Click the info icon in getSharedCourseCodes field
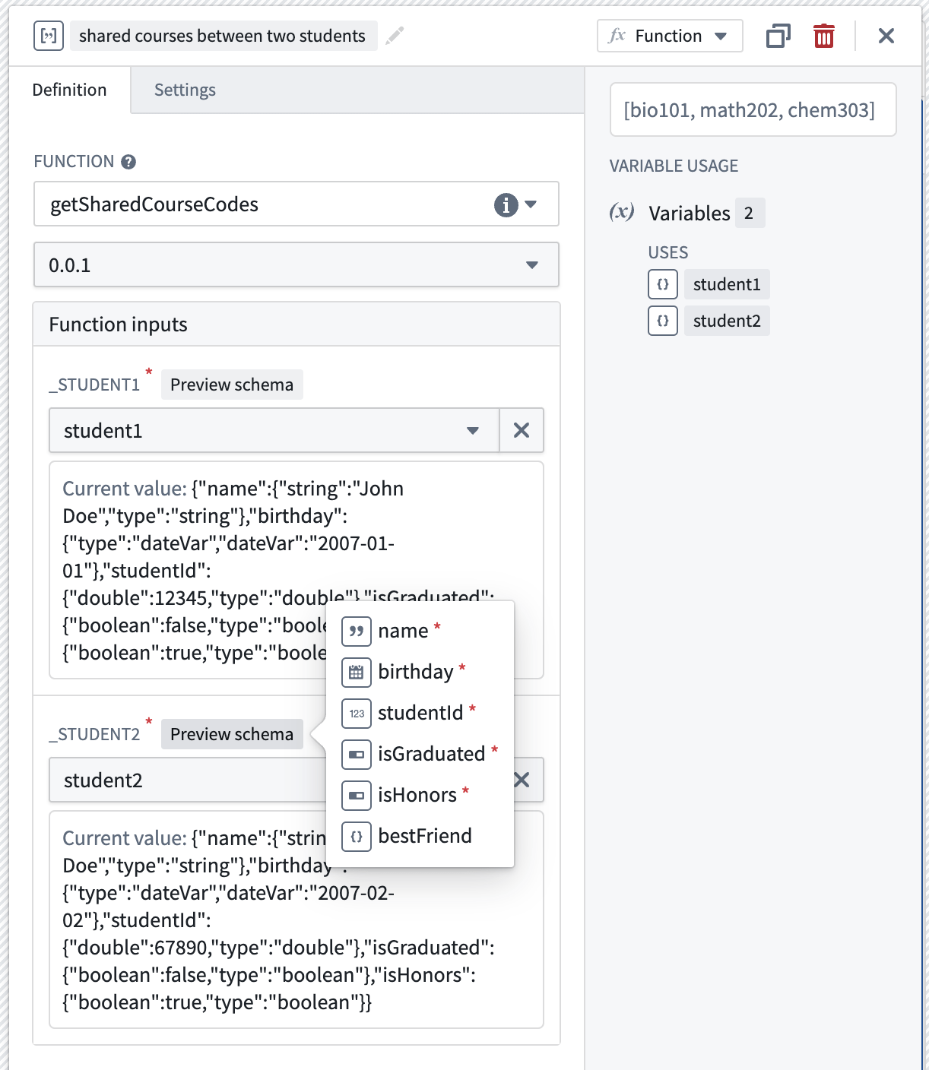 tap(506, 204)
